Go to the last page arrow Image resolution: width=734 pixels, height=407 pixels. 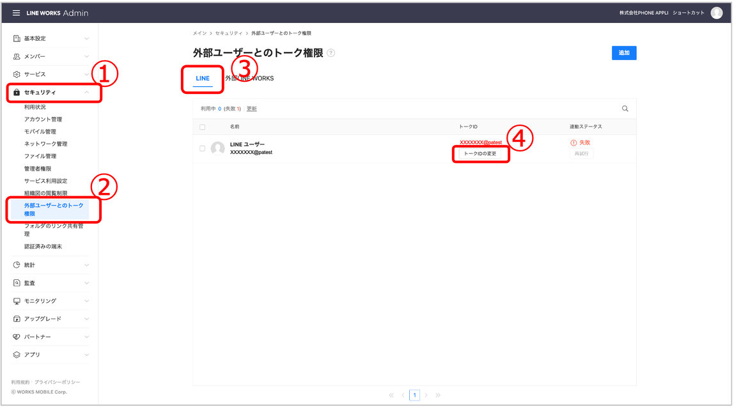tap(438, 395)
